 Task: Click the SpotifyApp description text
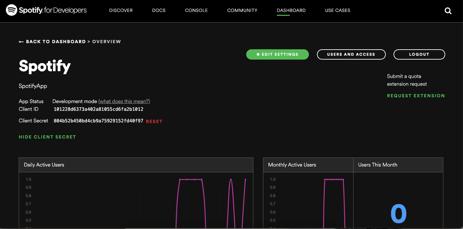coord(33,86)
